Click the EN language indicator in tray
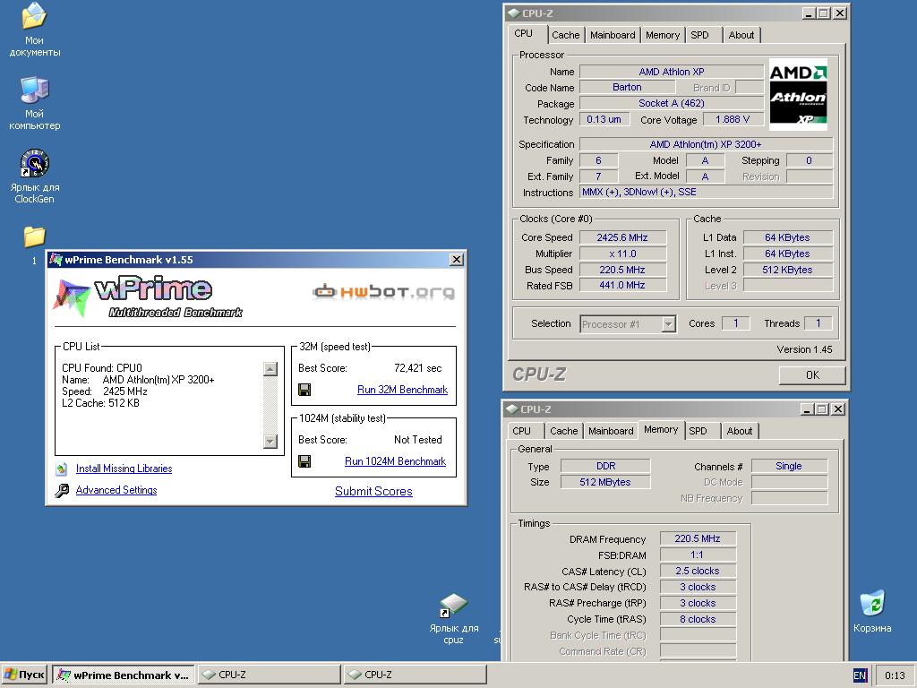Viewport: 917px width, 688px height. [859, 675]
